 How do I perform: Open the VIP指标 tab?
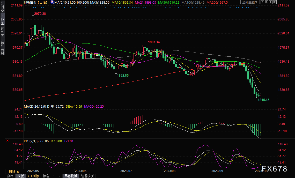[x=33, y=176]
